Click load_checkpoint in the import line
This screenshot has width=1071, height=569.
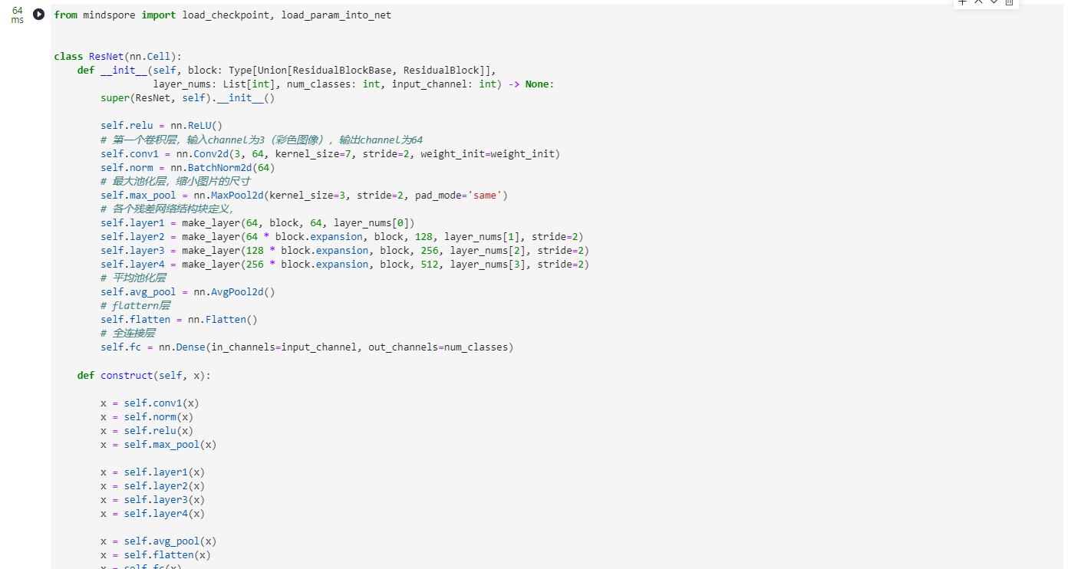pos(226,15)
